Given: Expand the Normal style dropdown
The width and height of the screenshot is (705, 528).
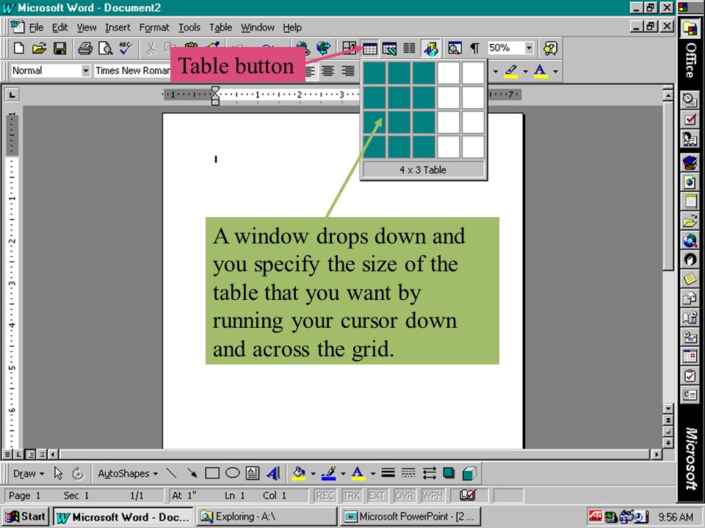Looking at the screenshot, I should 85,71.
